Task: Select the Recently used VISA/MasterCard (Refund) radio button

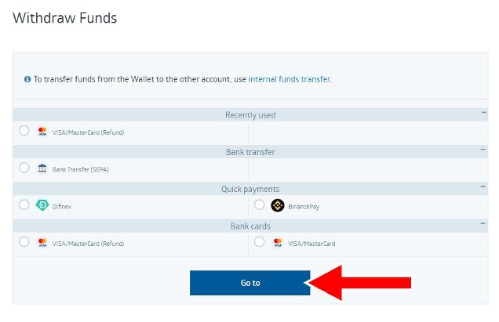Action: (x=24, y=131)
